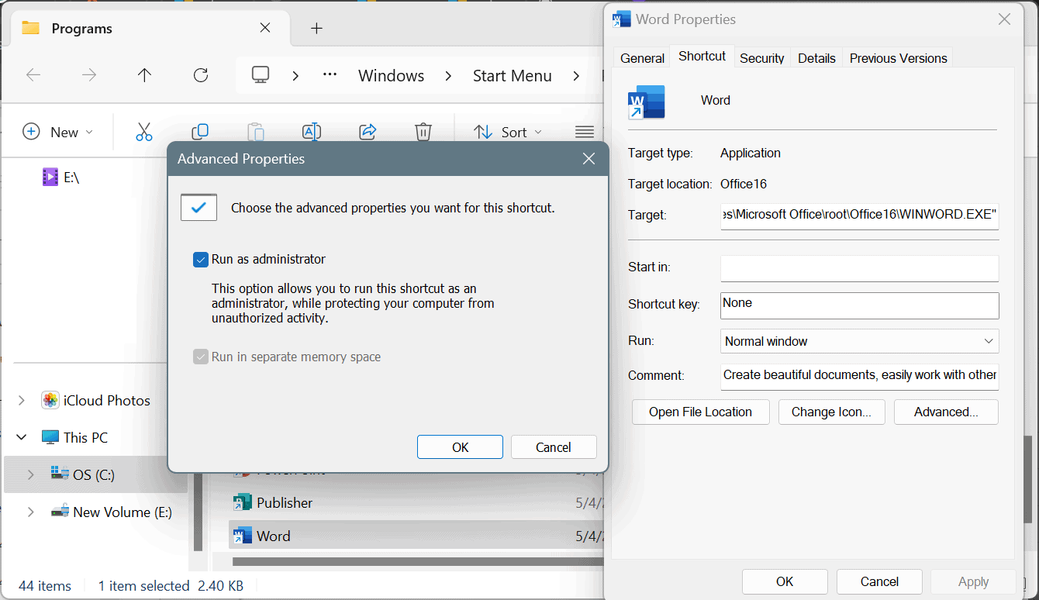1039x600 pixels.
Task: Click the Start Menu breadcrumb segment
Action: coord(513,76)
